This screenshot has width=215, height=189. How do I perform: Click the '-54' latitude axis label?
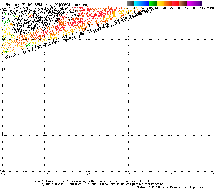click(x=3, y=69)
